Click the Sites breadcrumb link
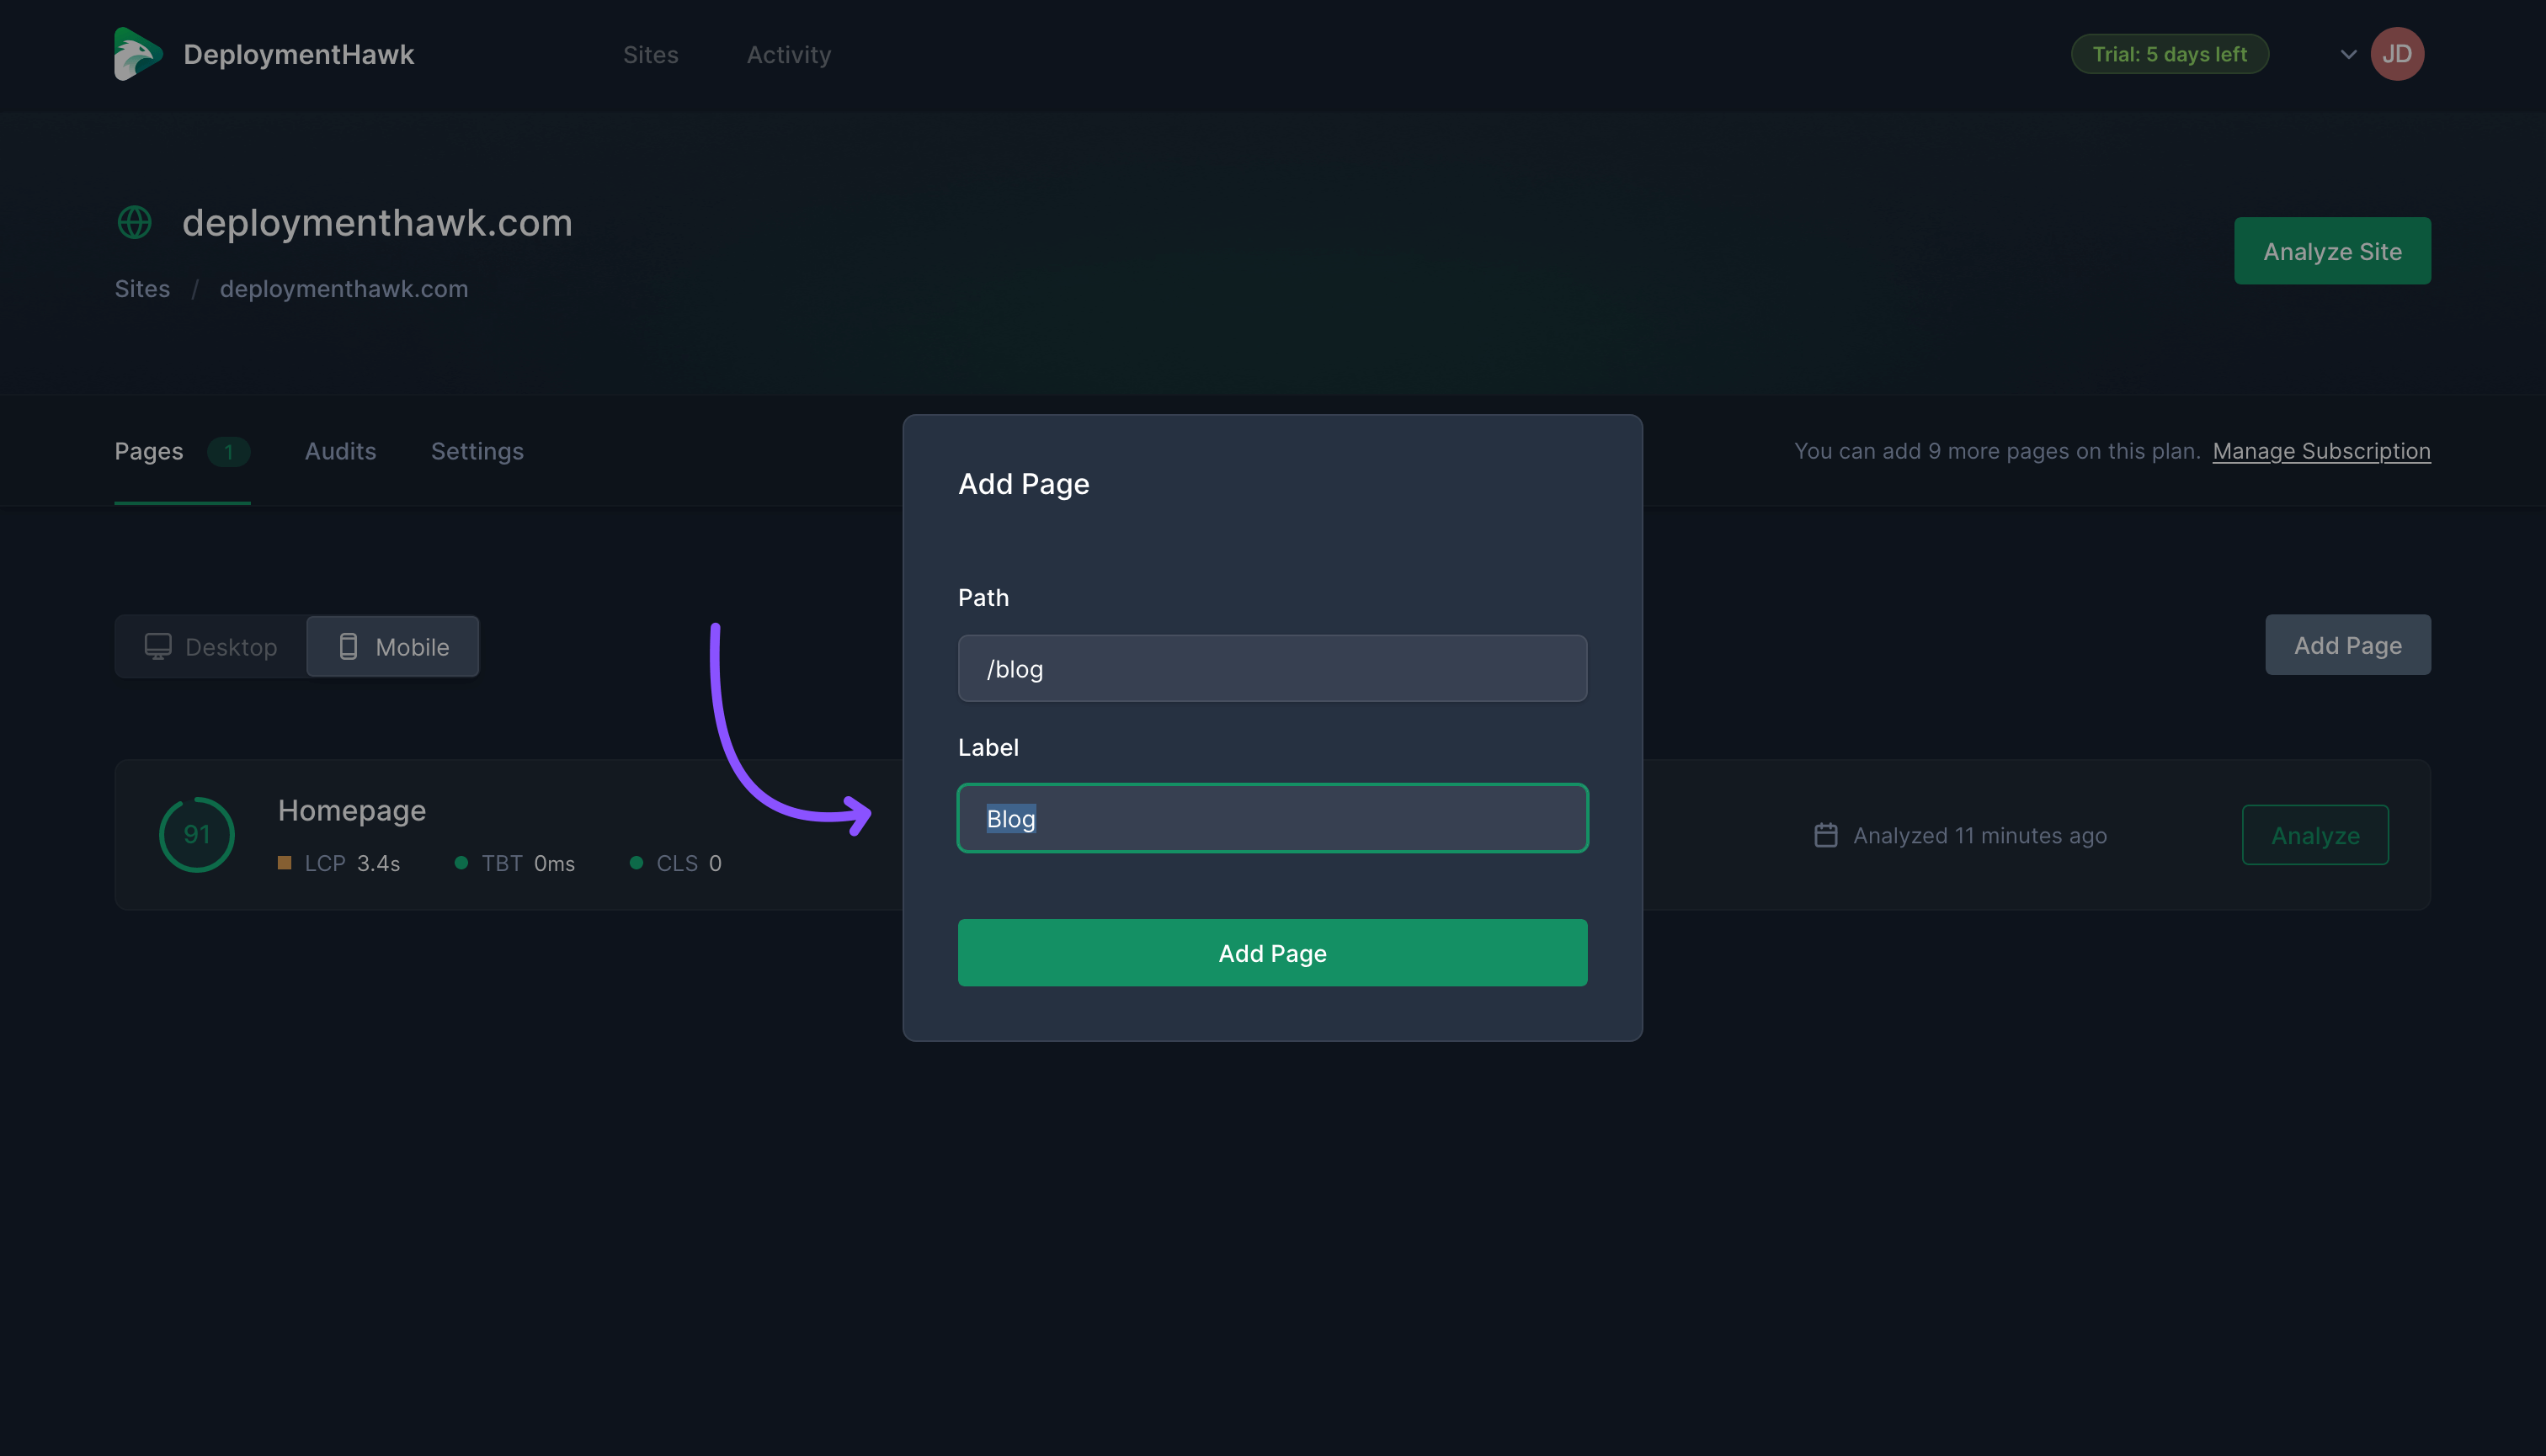The image size is (2546, 1456). pos(142,289)
